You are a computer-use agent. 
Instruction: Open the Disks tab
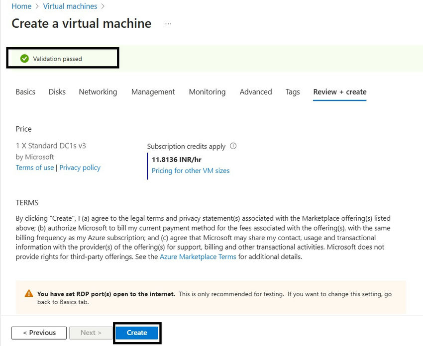click(x=57, y=92)
